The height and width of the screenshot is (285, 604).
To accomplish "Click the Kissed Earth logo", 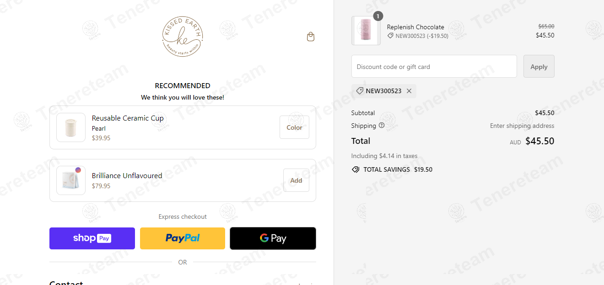I will 183,37.
